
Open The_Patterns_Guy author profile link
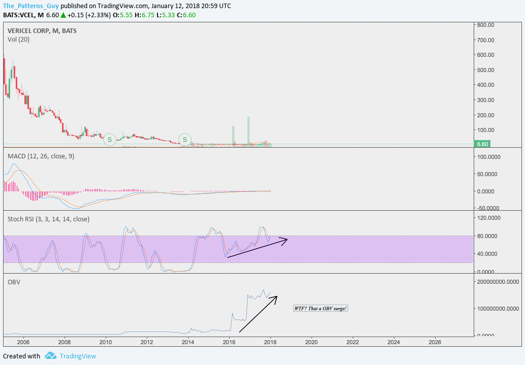tap(31, 6)
